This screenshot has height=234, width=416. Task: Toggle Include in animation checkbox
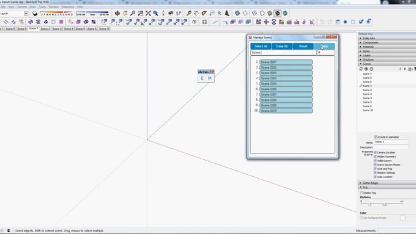pyautogui.click(x=376, y=137)
